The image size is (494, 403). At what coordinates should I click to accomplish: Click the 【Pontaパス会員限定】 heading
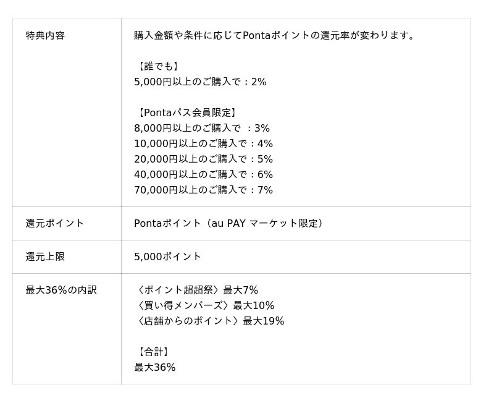coord(187,112)
